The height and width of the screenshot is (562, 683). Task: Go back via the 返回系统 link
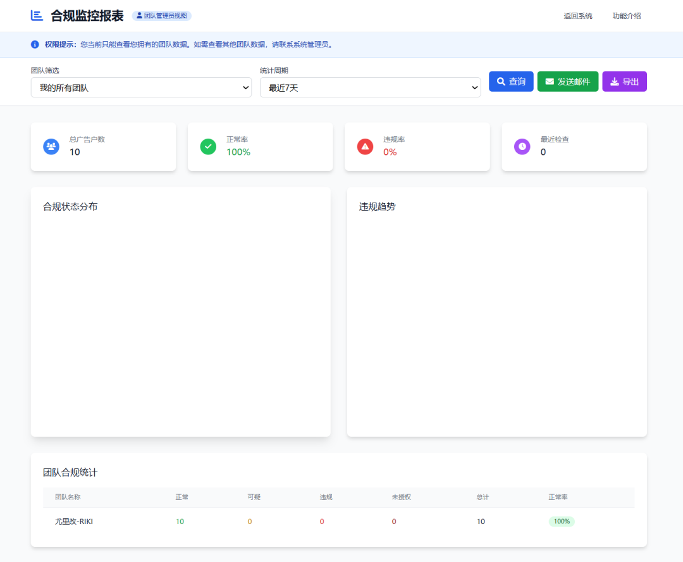[578, 16]
